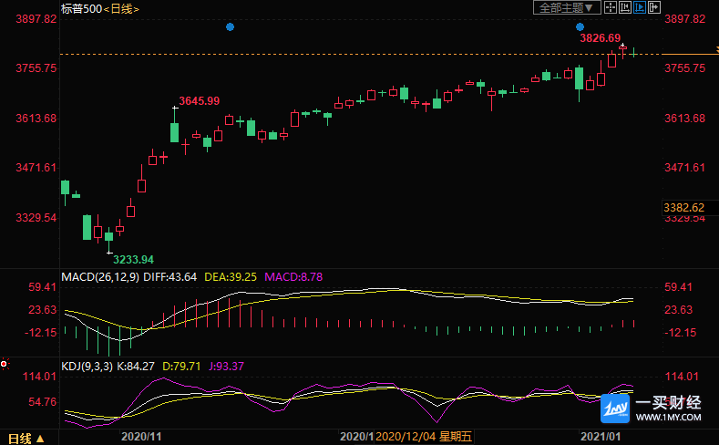
Task: Click the <日线> label next to 标普500
Action: click(x=121, y=9)
